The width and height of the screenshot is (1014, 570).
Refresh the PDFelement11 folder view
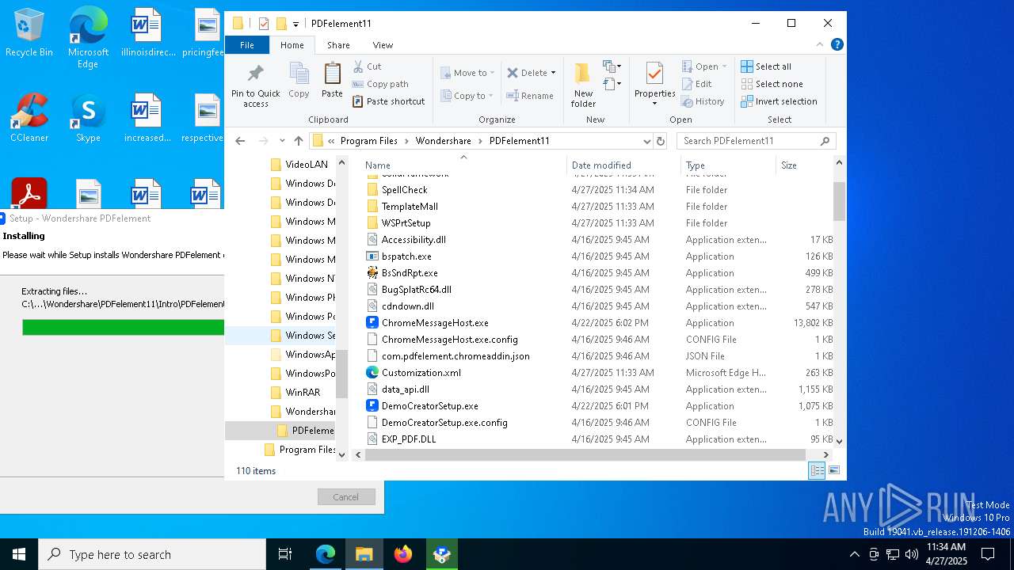(x=661, y=141)
